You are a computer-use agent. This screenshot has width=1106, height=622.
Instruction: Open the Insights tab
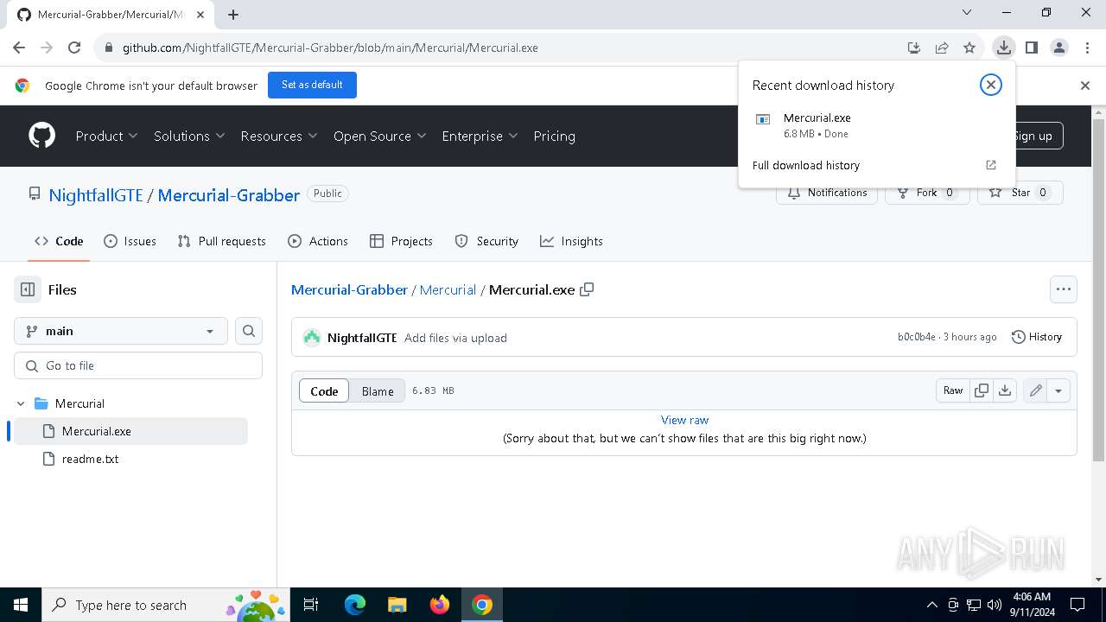571,241
